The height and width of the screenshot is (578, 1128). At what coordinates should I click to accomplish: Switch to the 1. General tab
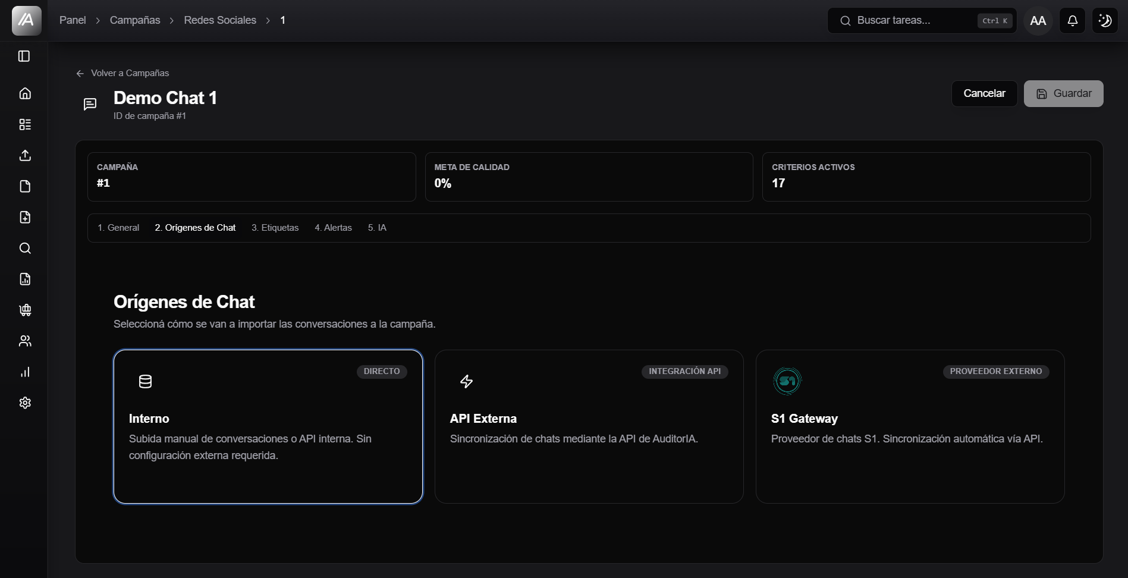click(x=118, y=228)
